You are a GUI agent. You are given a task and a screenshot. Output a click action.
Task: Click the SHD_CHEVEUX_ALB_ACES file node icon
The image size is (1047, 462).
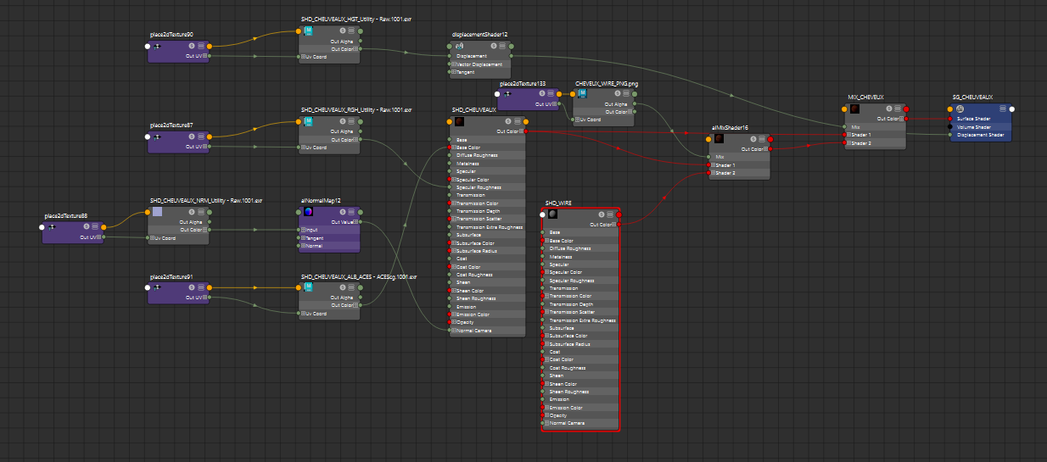[x=308, y=288]
